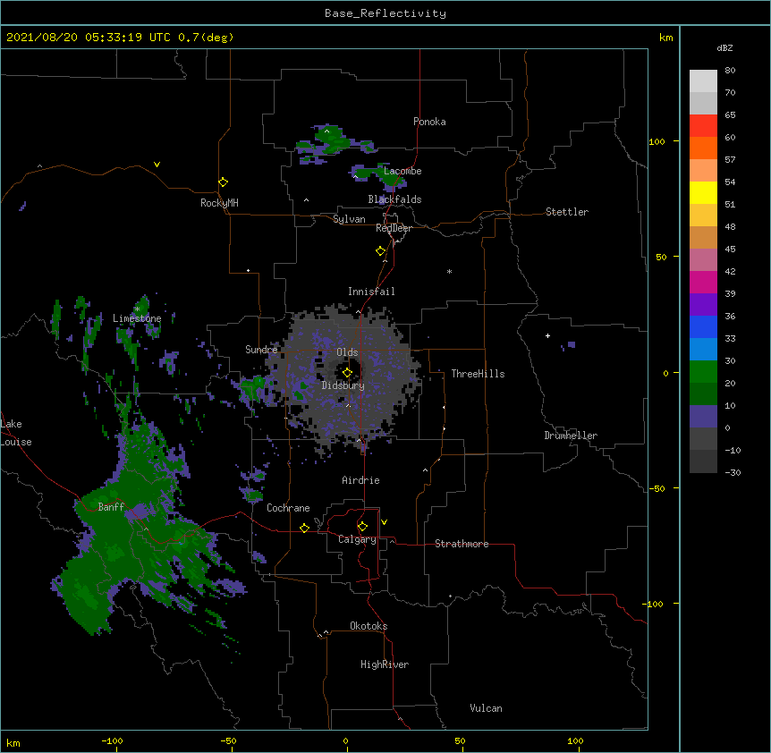This screenshot has height=753, width=771.
Task: Pick the yellow 54 dBZ legend swatch
Action: [x=703, y=192]
